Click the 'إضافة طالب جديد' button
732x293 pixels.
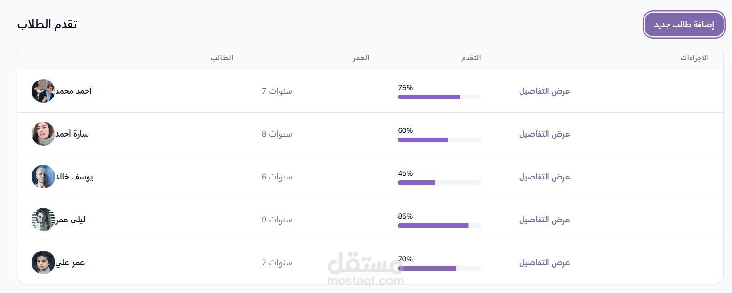[x=684, y=24]
